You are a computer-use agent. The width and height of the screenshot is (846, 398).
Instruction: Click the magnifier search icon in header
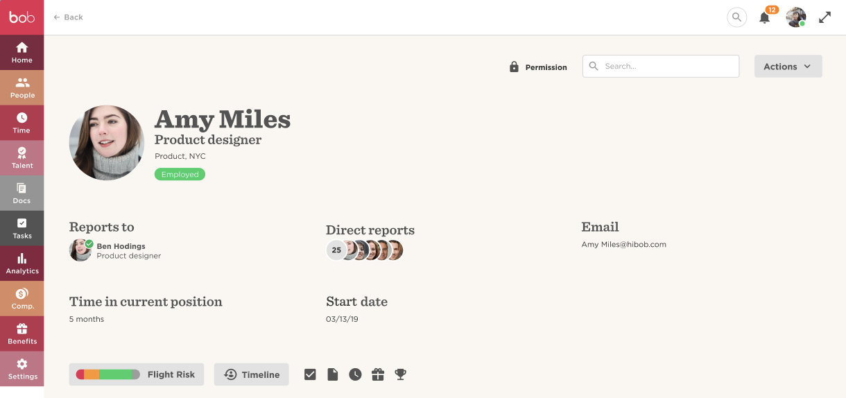click(x=736, y=17)
